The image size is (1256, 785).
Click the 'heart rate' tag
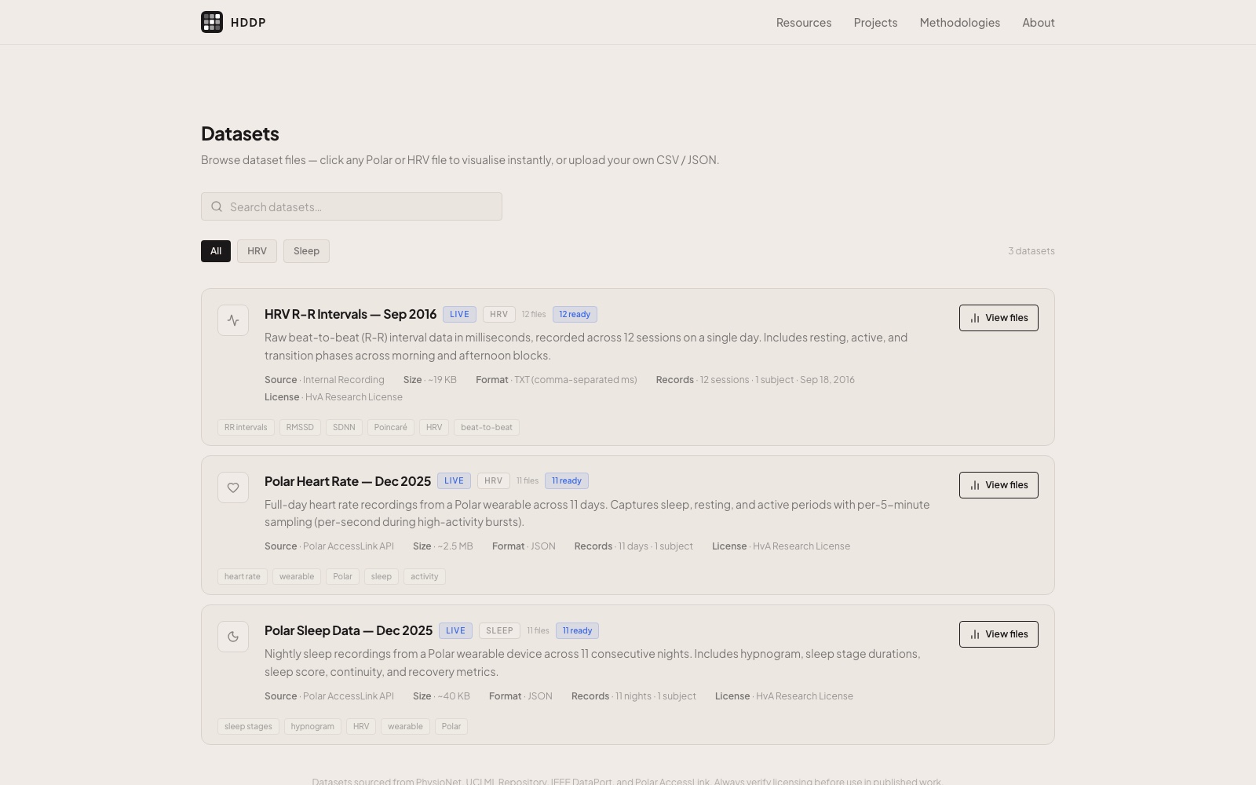[243, 576]
